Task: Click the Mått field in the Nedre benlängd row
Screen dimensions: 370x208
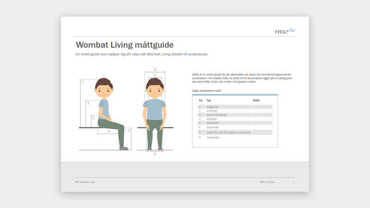Action: pyautogui.click(x=262, y=115)
